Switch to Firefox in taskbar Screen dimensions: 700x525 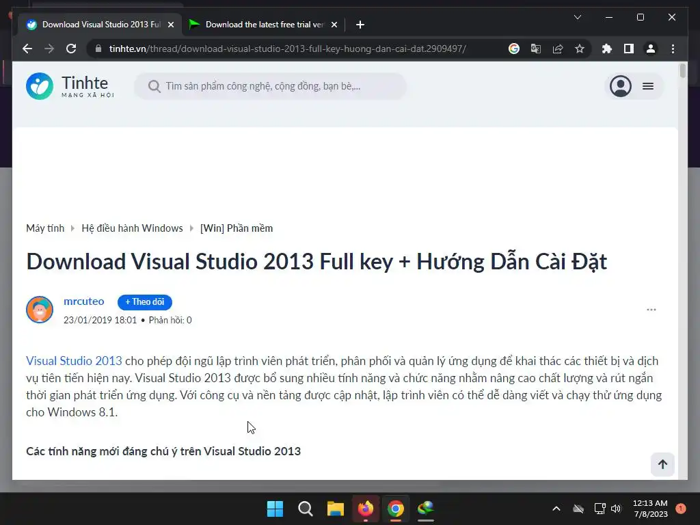[366, 509]
